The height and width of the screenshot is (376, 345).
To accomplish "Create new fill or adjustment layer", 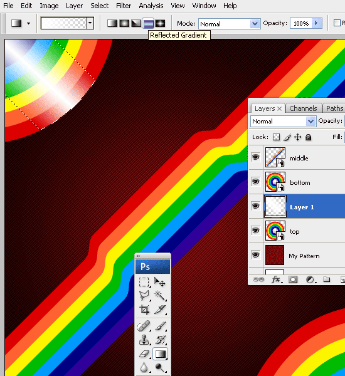I will click(x=310, y=279).
